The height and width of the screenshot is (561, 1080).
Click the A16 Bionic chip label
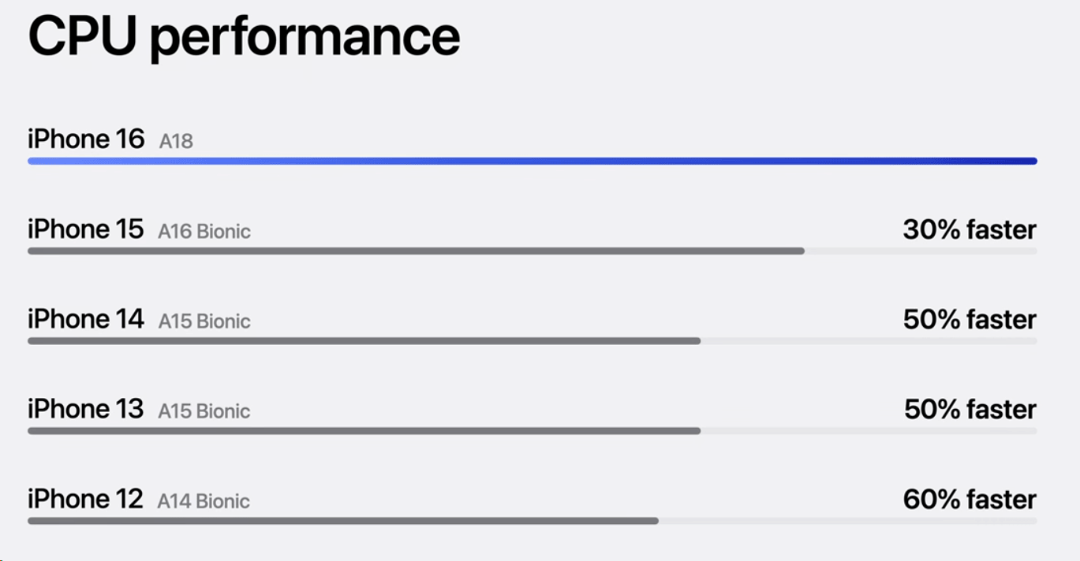[204, 232]
